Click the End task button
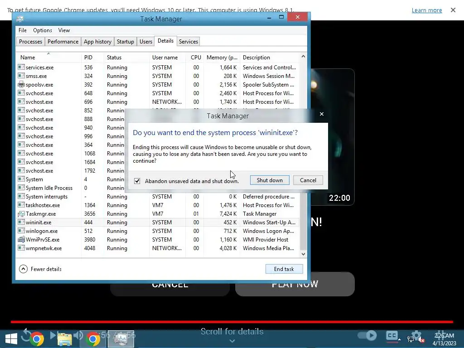The height and width of the screenshot is (348, 464). click(284, 269)
